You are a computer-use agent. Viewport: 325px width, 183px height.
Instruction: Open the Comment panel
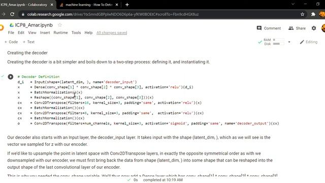click(x=269, y=28)
